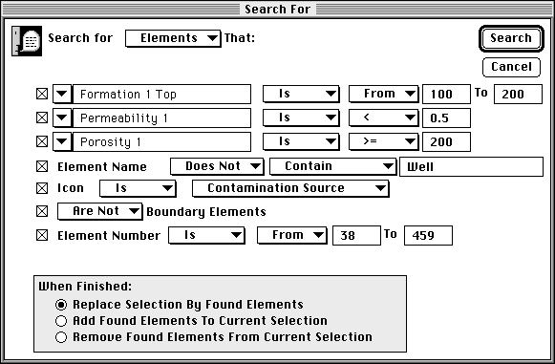The height and width of the screenshot is (364, 555).
Task: Open the Does Not dropdown for Element Name
Action: [217, 166]
